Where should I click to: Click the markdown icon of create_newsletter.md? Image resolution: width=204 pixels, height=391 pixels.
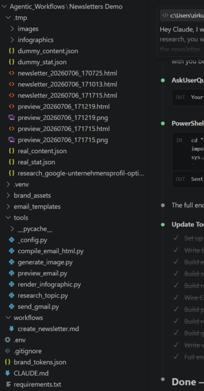pos(11,329)
